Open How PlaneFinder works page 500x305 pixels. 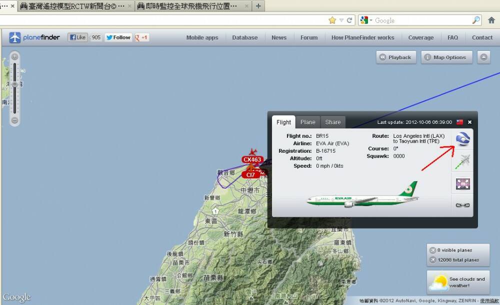coord(363,37)
